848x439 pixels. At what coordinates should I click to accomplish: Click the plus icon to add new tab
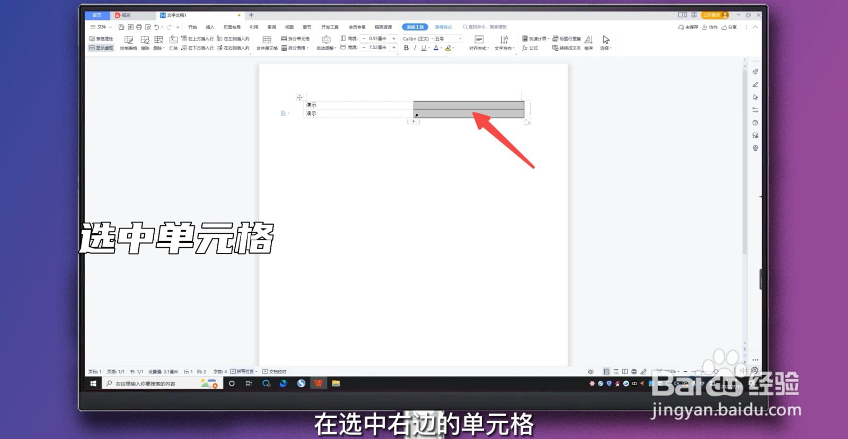tap(251, 15)
